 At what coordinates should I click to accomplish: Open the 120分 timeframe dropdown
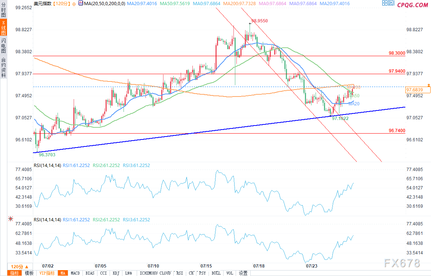(x=17, y=267)
